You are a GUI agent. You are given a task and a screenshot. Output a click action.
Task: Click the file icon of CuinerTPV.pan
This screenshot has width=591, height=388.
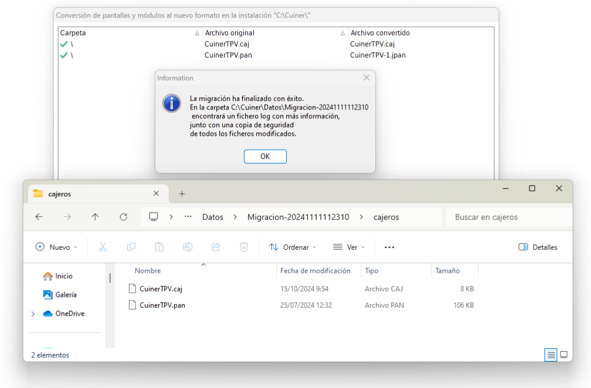(132, 305)
